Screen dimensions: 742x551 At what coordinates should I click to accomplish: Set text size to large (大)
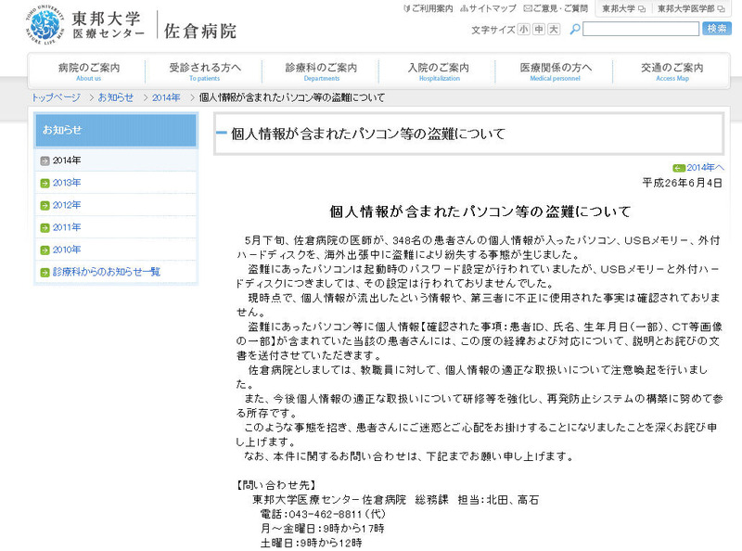[554, 30]
